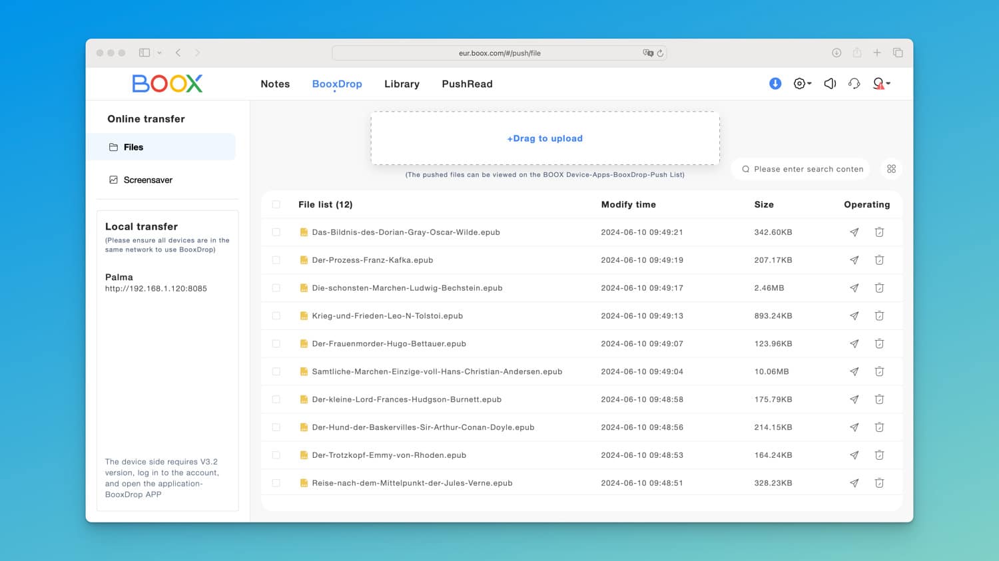
Task: Expand the settings gear dropdown
Action: [802, 84]
